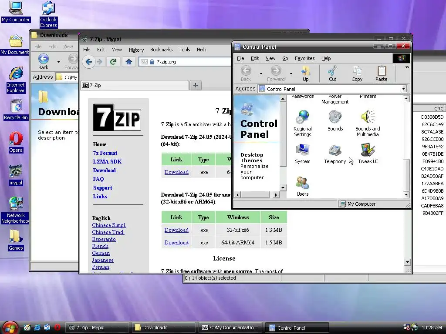Switch to 7-Zip - Mypal taskbar button
446x334 pixels.
click(x=97, y=327)
